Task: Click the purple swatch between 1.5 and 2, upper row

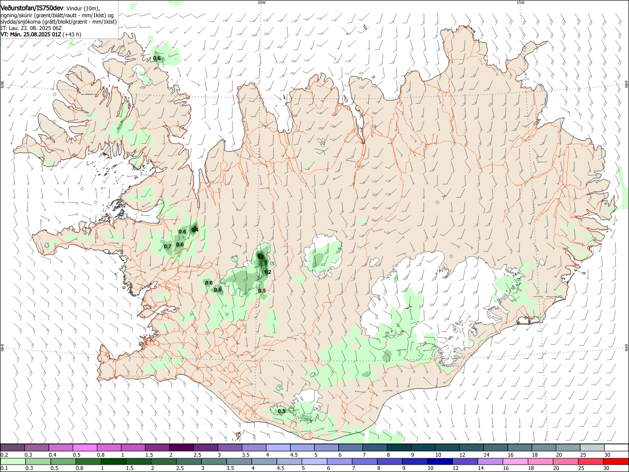Action: tap(157, 447)
